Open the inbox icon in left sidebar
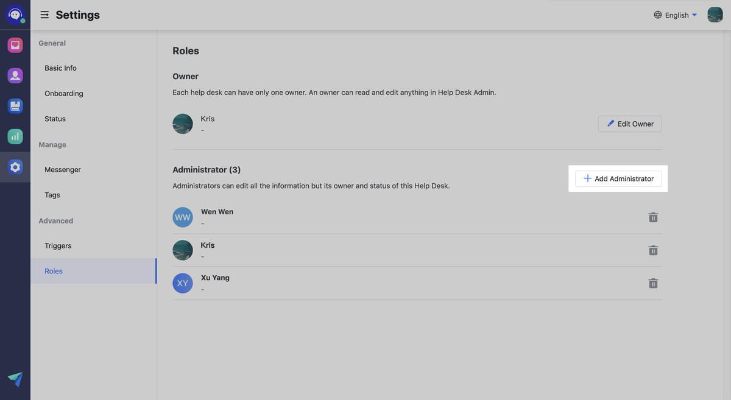This screenshot has height=400, width=731. (x=15, y=45)
